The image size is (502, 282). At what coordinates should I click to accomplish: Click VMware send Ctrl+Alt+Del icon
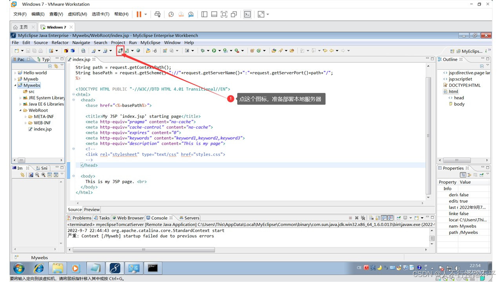157,14
